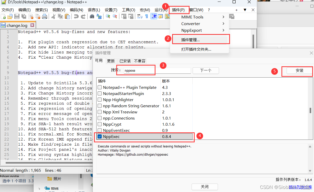Open the 视图(V) menu
The height and width of the screenshot is (192, 314).
pos(59,10)
